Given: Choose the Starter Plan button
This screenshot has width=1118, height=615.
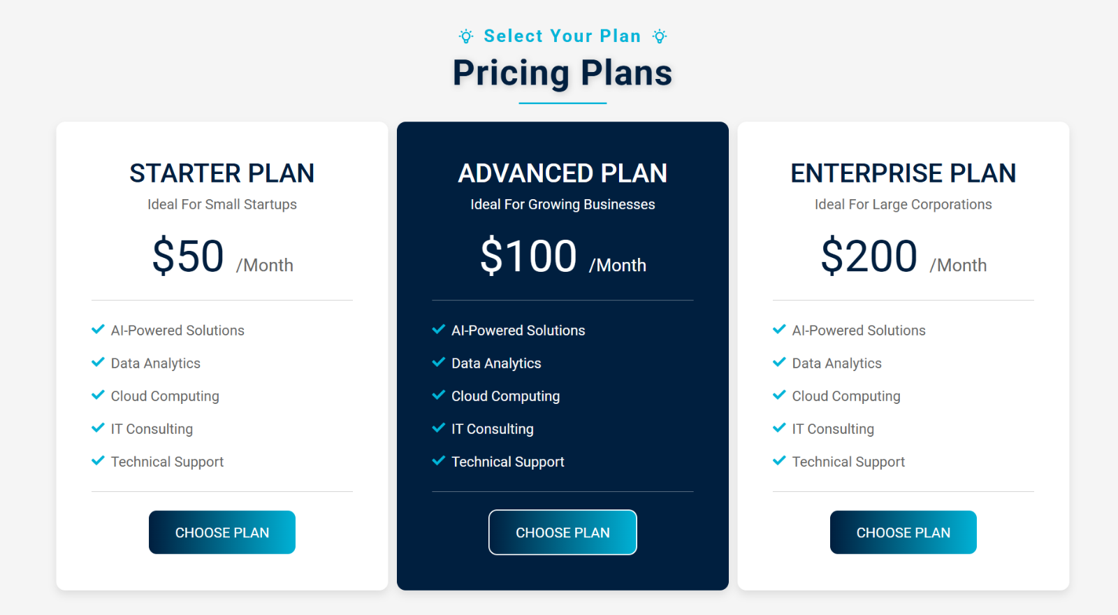Looking at the screenshot, I should 222,533.
